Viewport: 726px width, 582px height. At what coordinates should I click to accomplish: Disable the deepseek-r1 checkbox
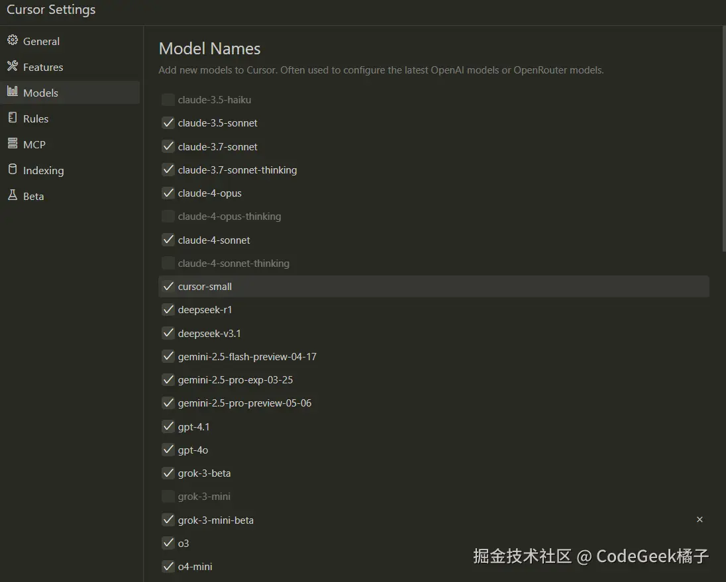[x=168, y=309]
